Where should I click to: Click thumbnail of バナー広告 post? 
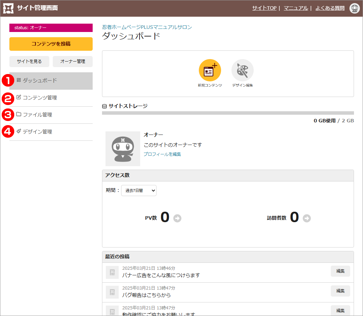coord(112,273)
